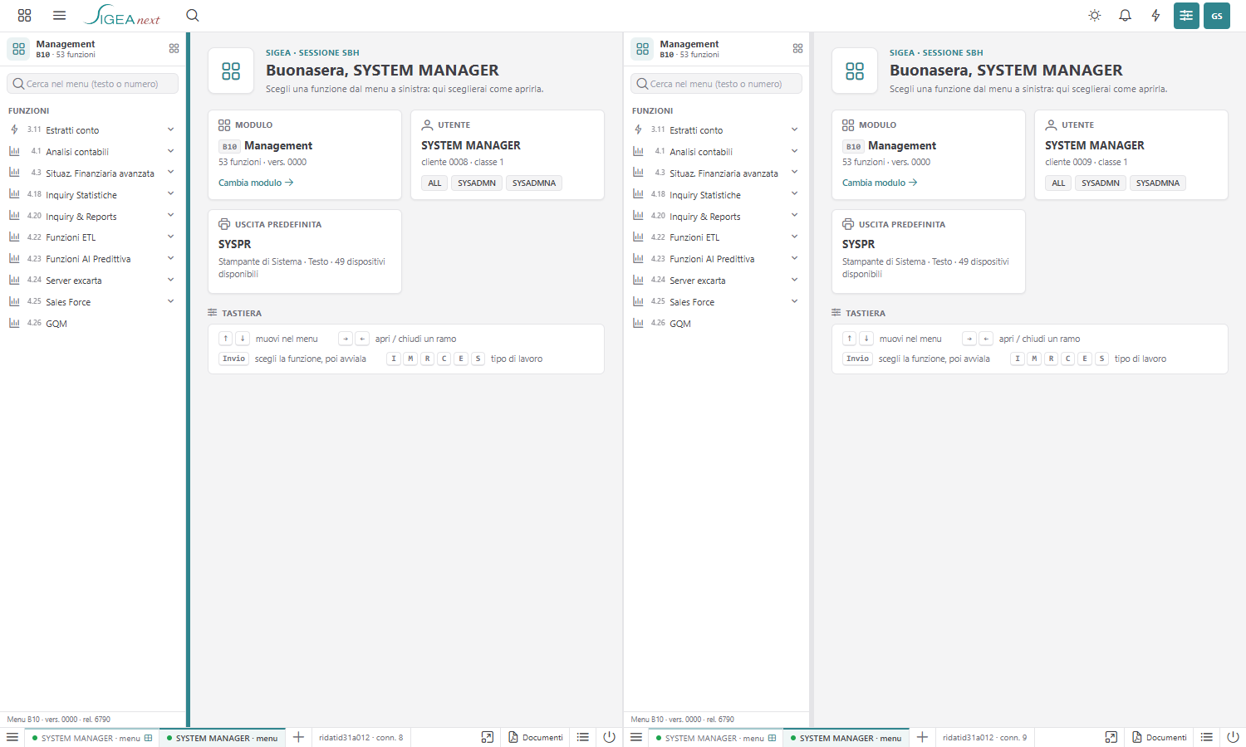
Task: Expand Situaz. Finanziaria avanzata chevron in the right pane
Action: pos(794,173)
